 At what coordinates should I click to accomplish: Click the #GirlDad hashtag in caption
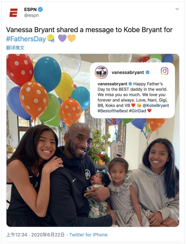(x=137, y=111)
